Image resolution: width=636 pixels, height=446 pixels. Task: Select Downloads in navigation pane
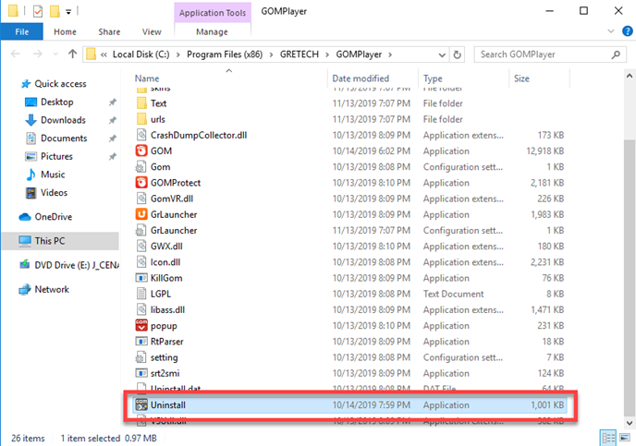coord(63,120)
